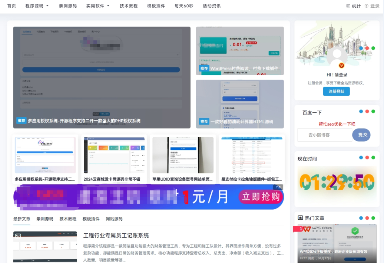The width and height of the screenshot is (384, 263).
Task: Open the 统计 statistics icon in header
Action: tap(348, 6)
